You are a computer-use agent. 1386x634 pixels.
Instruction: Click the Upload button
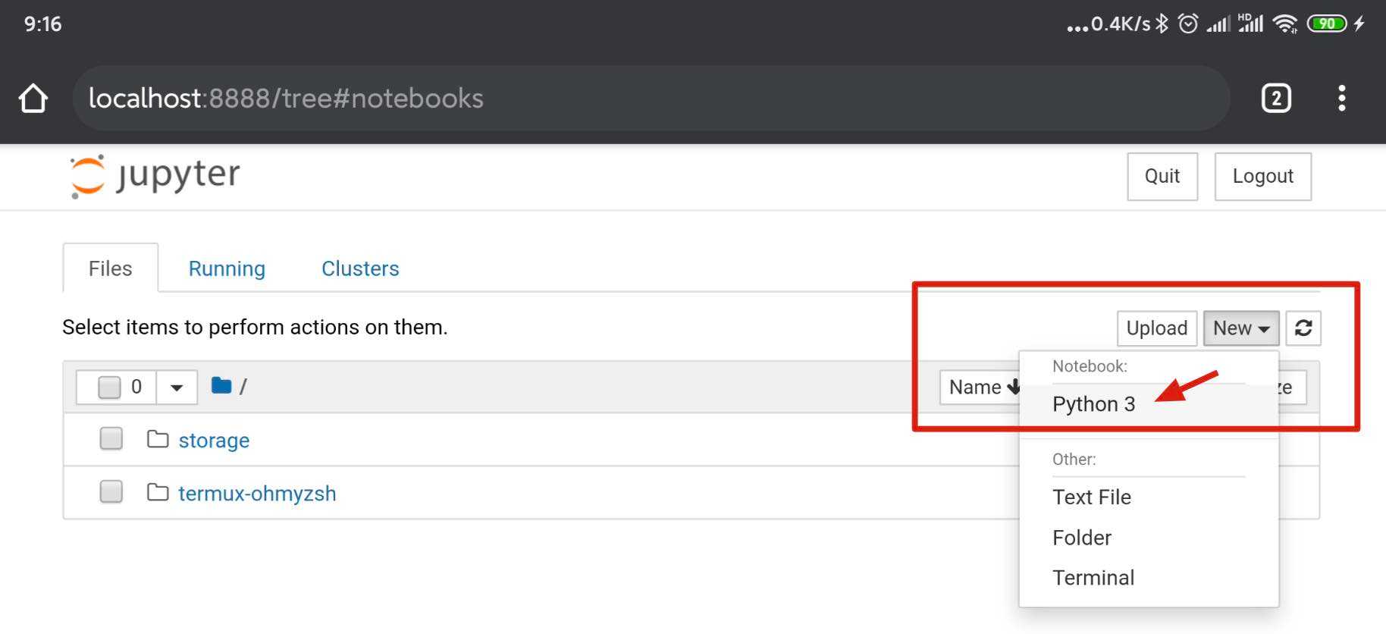[x=1156, y=328]
